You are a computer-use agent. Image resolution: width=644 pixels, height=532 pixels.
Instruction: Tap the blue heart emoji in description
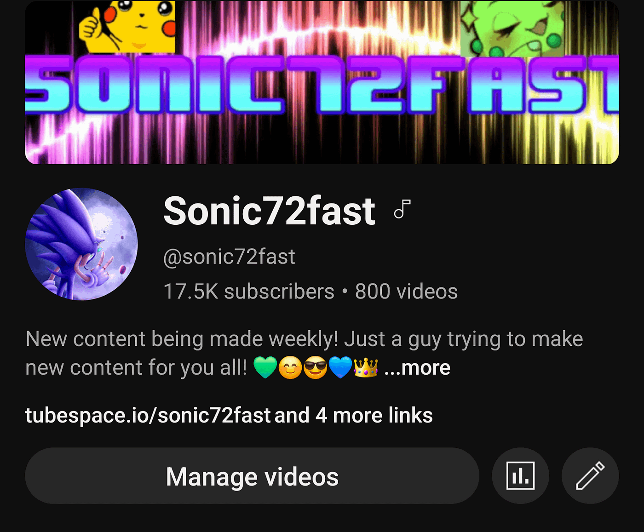click(340, 367)
